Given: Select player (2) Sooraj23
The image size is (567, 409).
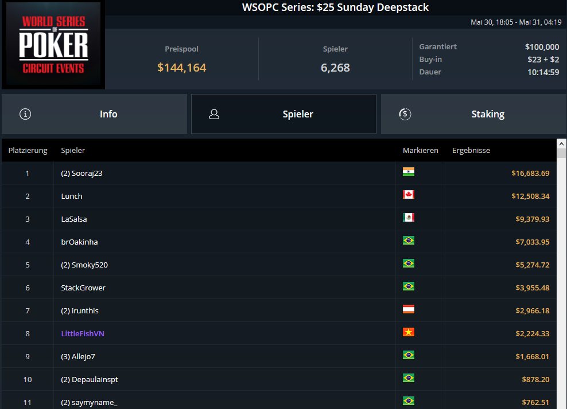Looking at the screenshot, I should (81, 173).
